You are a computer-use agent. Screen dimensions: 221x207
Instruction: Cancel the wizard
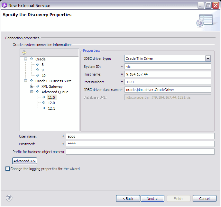point(204,199)
